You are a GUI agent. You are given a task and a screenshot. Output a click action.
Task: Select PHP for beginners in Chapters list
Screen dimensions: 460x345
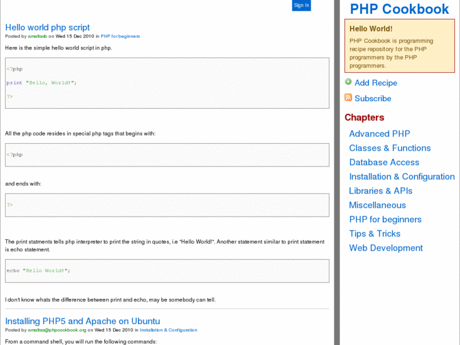[385, 220]
